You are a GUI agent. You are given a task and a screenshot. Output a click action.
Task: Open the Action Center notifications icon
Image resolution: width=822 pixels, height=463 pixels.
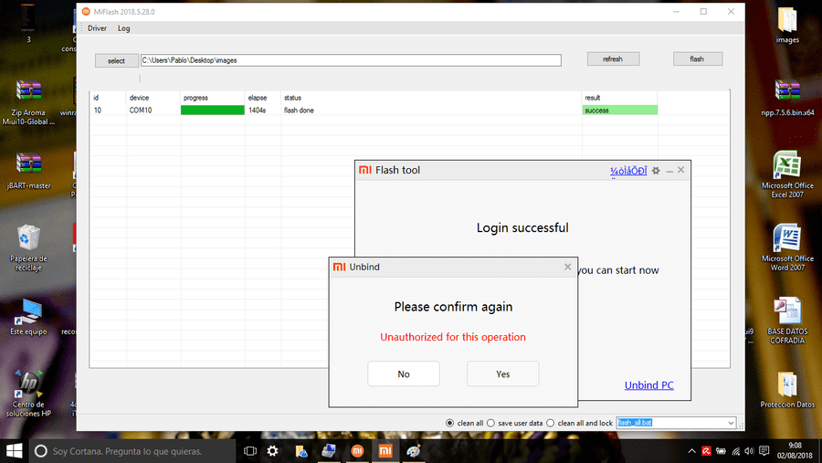(x=764, y=451)
